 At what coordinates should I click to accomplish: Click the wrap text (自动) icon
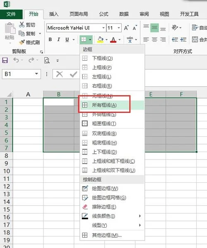click(195, 27)
